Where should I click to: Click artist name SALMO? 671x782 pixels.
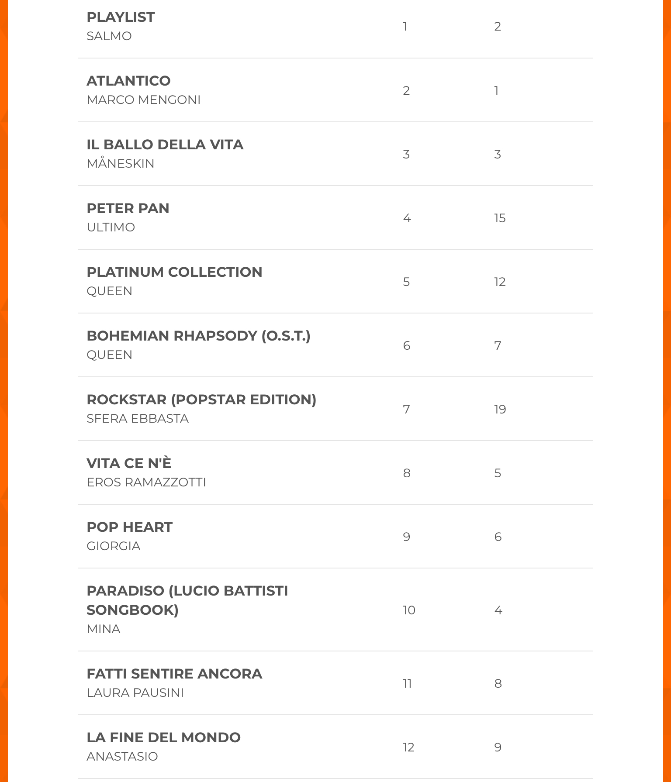pos(109,36)
